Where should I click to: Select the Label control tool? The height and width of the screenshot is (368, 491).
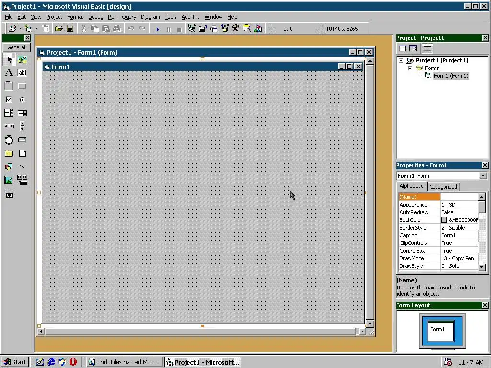(x=9, y=73)
